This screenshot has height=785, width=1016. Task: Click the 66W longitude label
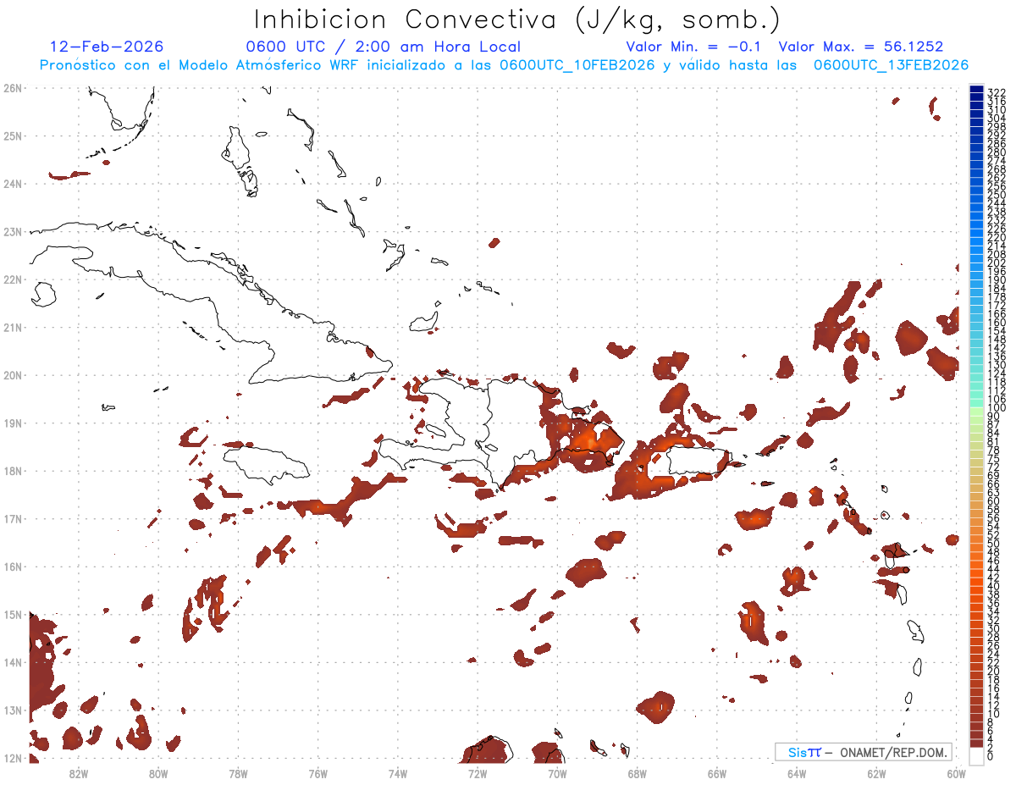(716, 772)
